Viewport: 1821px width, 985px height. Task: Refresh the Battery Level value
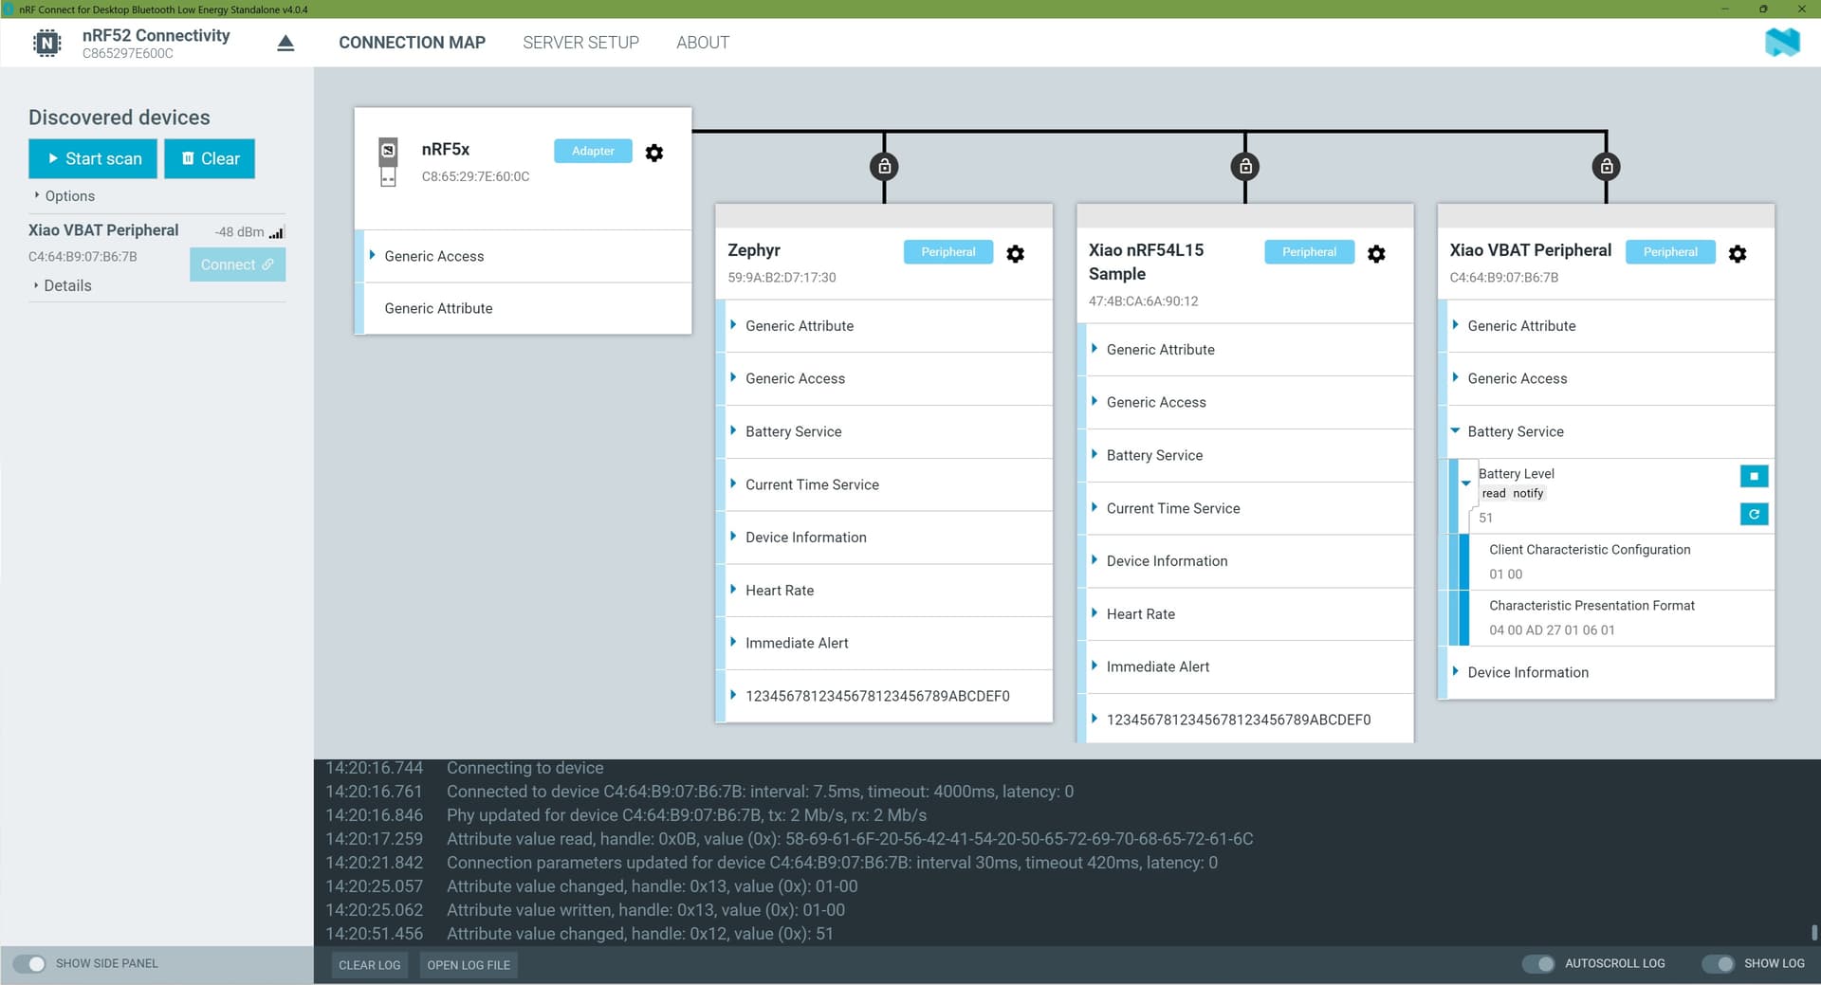pos(1754,514)
